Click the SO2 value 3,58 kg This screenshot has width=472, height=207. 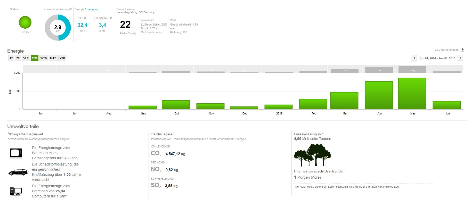171,186
